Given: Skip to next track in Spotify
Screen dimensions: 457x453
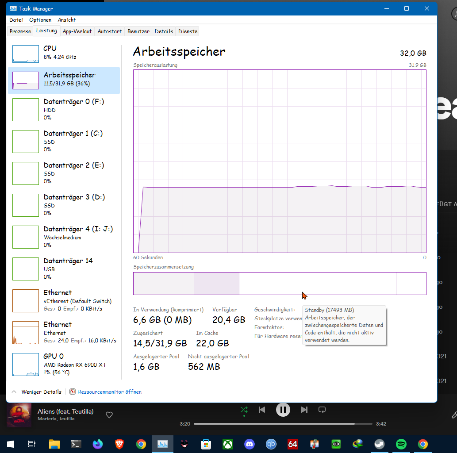Looking at the screenshot, I should (304, 410).
